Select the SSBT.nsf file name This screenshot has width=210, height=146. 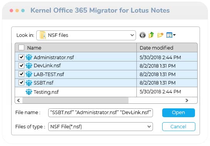(x=44, y=83)
